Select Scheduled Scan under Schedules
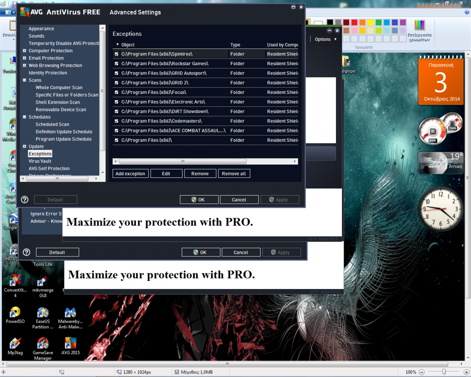The width and height of the screenshot is (471, 377). click(52, 124)
